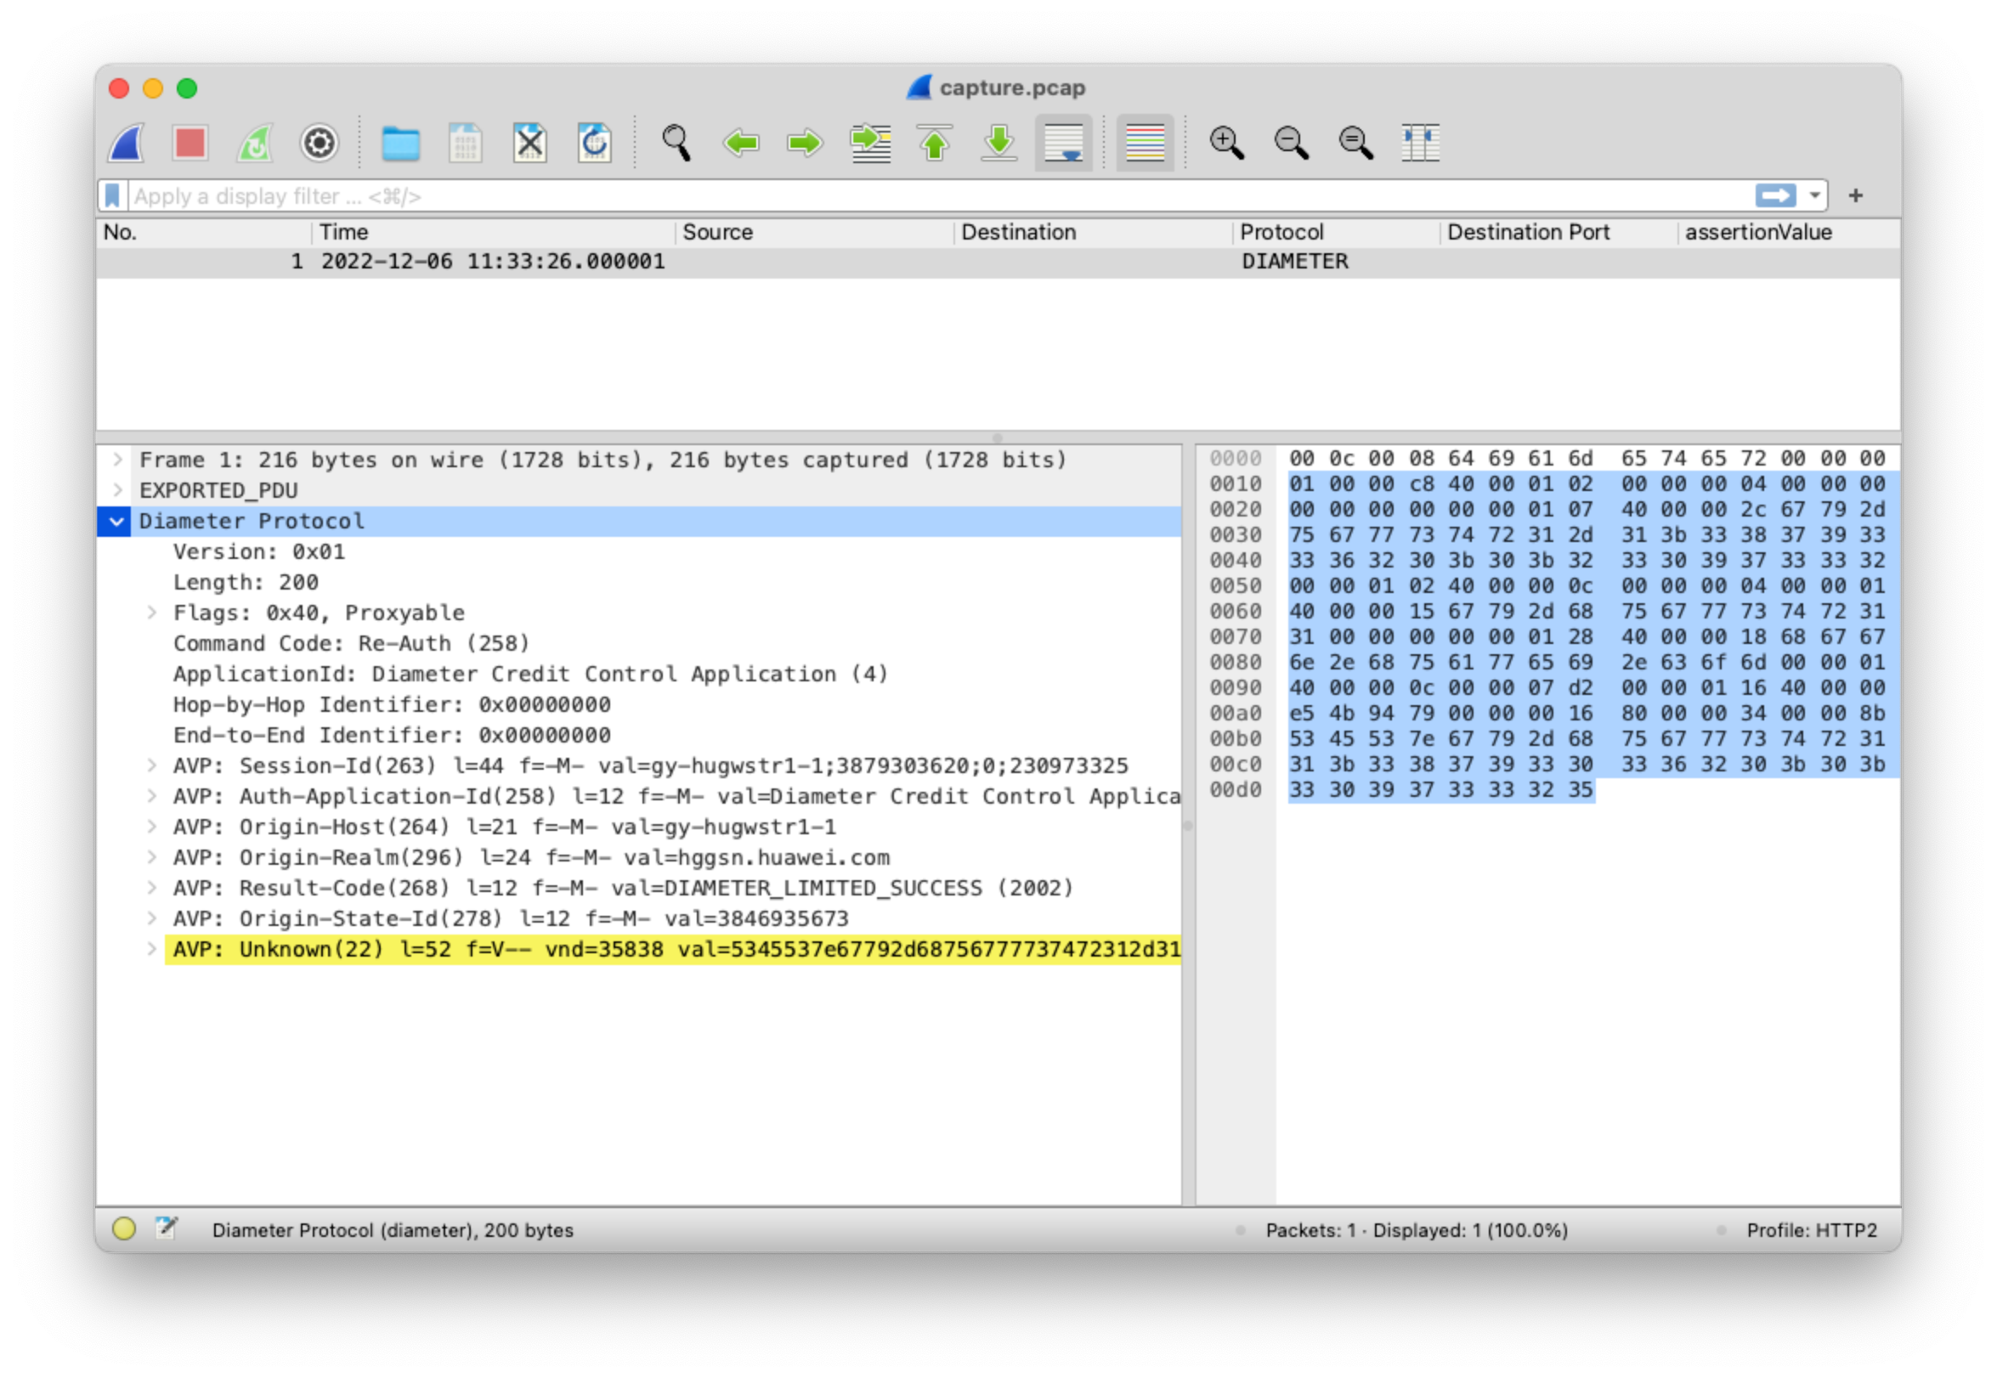
Task: Sort by the Protocol column header
Action: pos(1281,232)
